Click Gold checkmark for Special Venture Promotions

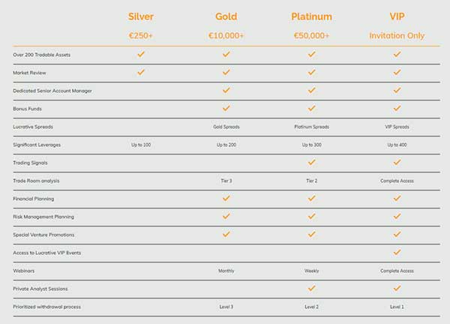(x=226, y=235)
